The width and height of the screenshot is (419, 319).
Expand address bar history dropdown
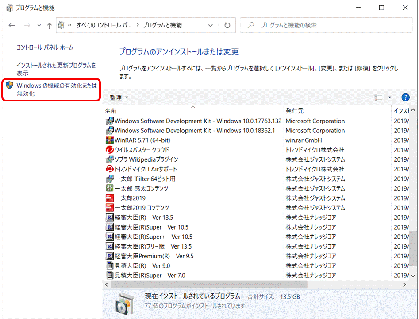pos(211,25)
